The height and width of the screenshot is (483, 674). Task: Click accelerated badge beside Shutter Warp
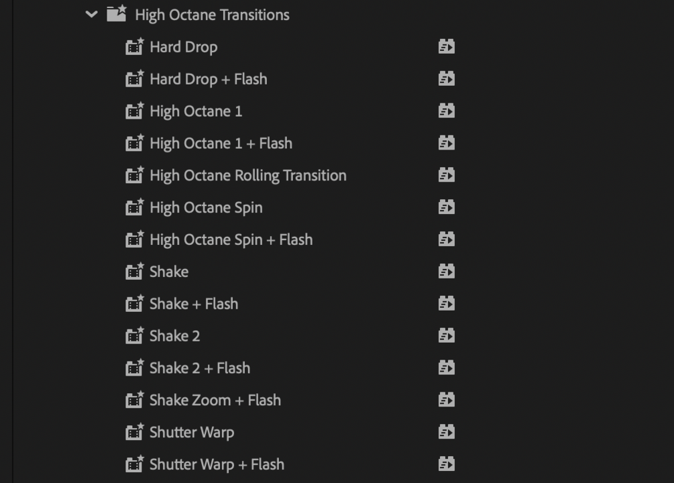pos(447,432)
